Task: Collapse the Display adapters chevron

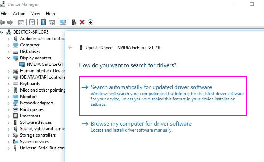Action: [8, 58]
